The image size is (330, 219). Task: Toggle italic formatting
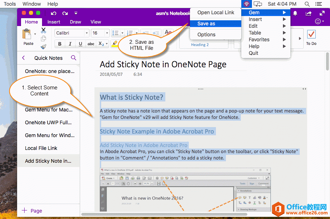[69, 43]
